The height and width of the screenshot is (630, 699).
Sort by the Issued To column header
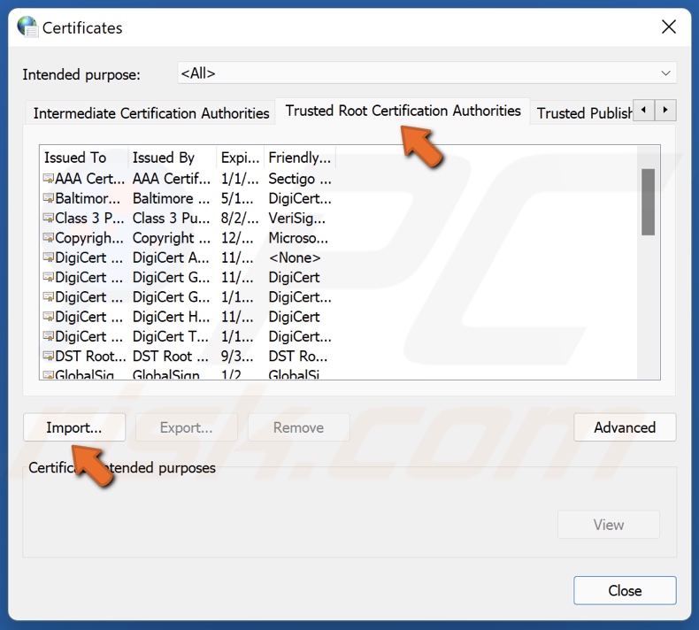(84, 157)
